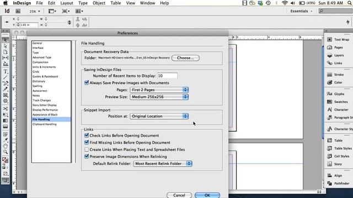Open the InDesign application menu
This screenshot has width=353, height=198.
click(22, 3)
